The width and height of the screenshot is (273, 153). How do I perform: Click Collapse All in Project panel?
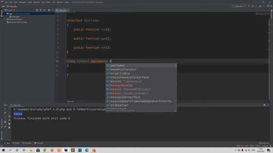[x=44, y=10]
